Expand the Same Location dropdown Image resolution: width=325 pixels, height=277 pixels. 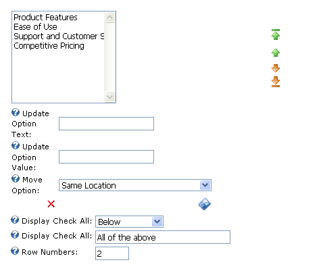(135, 185)
